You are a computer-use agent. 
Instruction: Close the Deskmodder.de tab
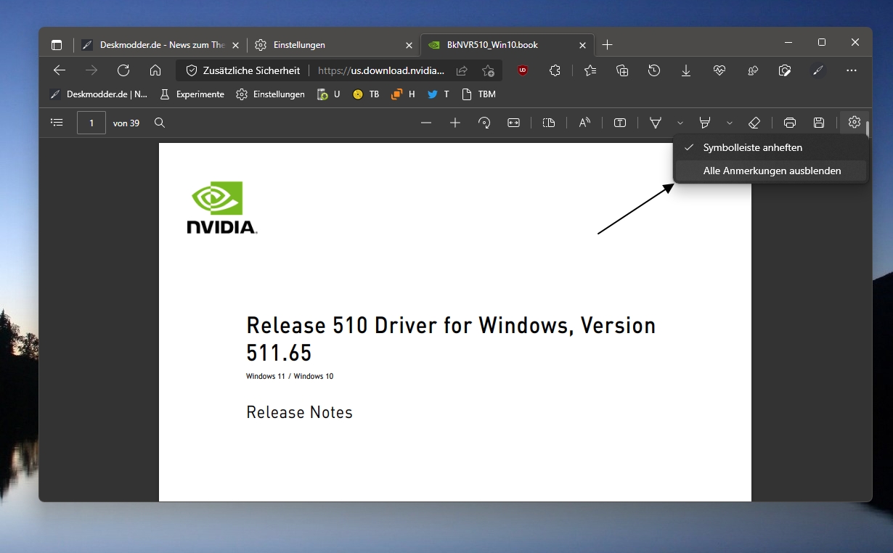point(235,44)
